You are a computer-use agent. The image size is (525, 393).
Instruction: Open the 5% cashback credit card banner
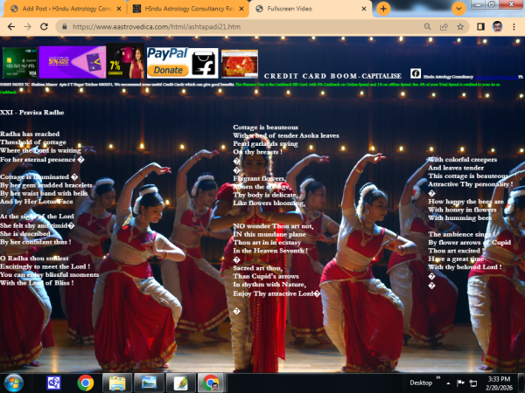pos(73,64)
